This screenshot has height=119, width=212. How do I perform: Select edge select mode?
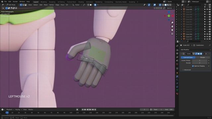coord(23,5)
